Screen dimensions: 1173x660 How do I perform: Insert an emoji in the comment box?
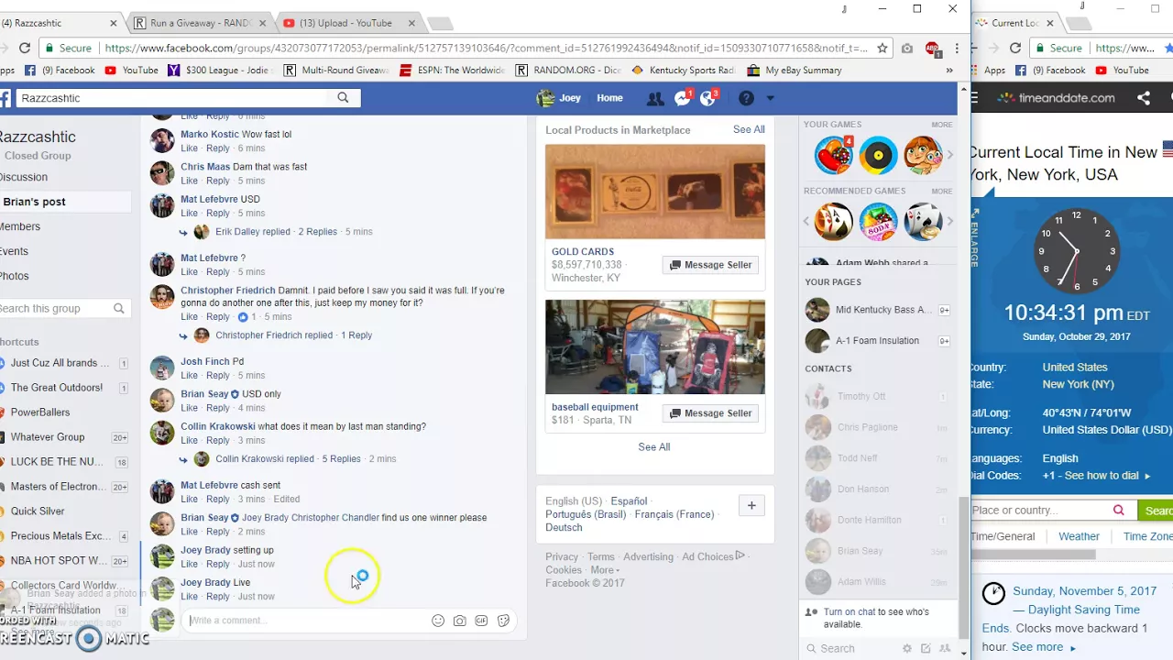pyautogui.click(x=438, y=621)
